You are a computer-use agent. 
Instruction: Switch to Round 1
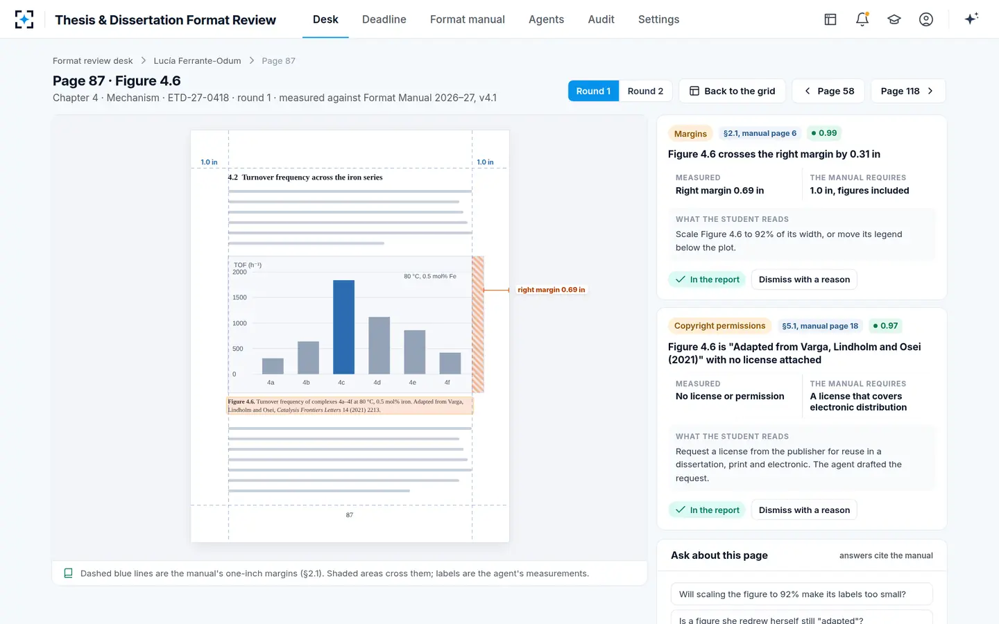coord(593,91)
